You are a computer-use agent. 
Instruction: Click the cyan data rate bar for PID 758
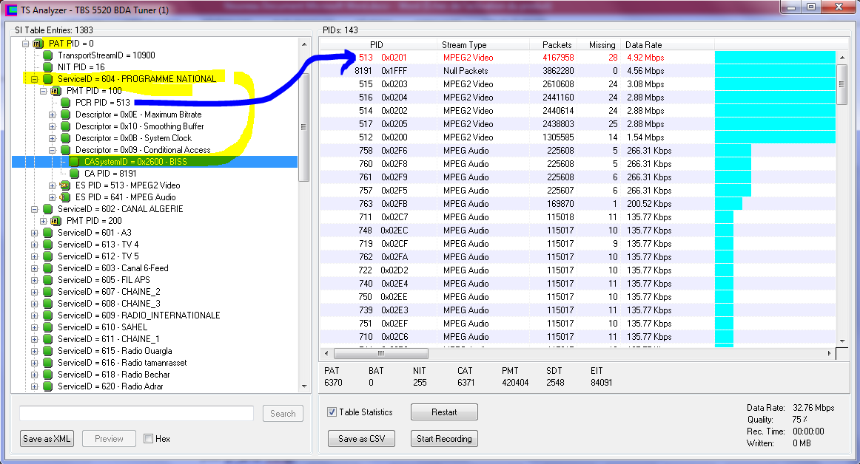tap(733, 151)
